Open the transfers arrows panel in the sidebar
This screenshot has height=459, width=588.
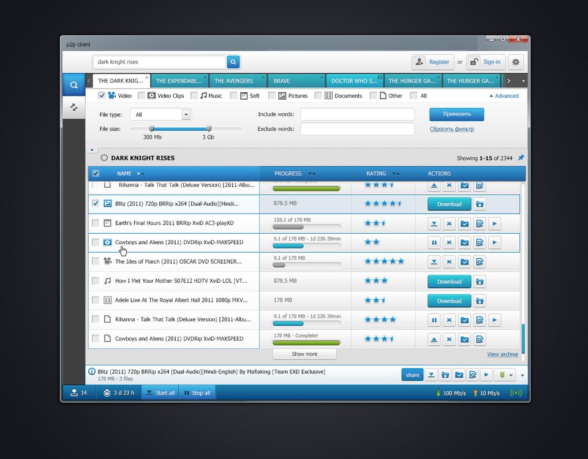[74, 108]
